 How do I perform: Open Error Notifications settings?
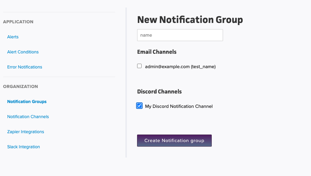pyautogui.click(x=25, y=67)
